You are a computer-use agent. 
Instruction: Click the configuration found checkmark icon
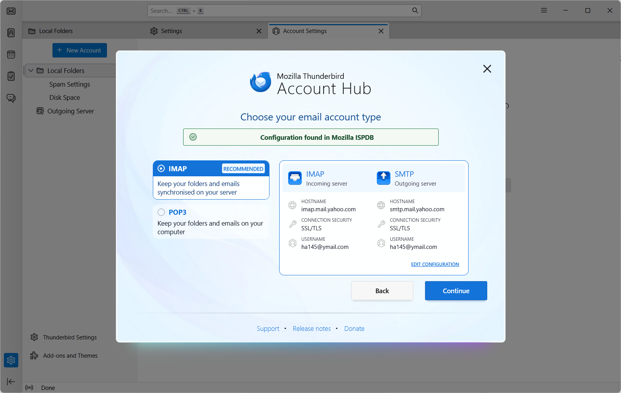coord(193,137)
